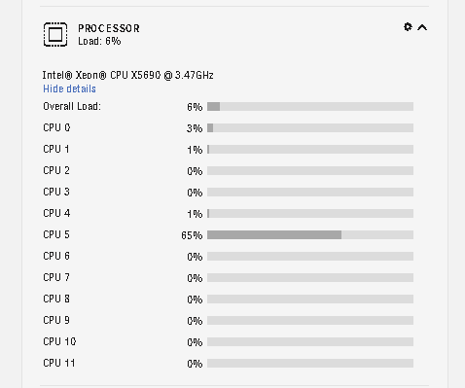465x388 pixels.
Task: Click the Load: 6% subtitle
Action: [99, 41]
